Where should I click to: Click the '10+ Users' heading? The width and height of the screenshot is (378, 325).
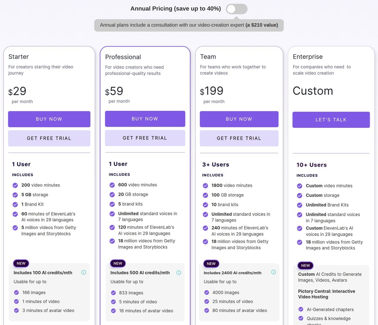(312, 165)
